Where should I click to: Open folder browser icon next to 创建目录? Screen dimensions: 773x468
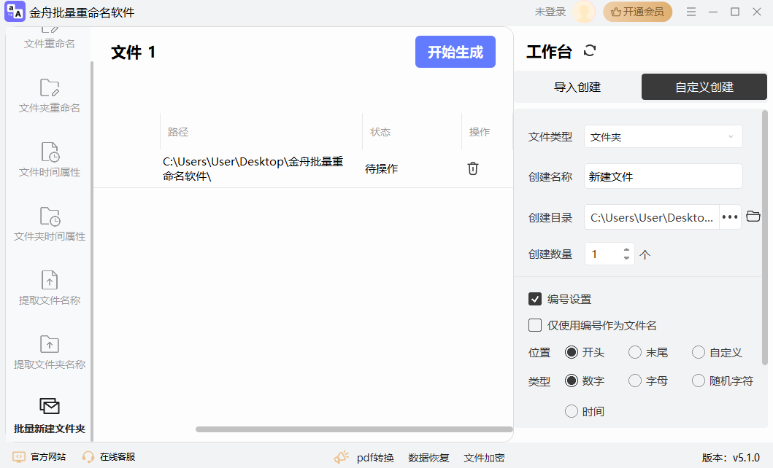click(x=753, y=217)
